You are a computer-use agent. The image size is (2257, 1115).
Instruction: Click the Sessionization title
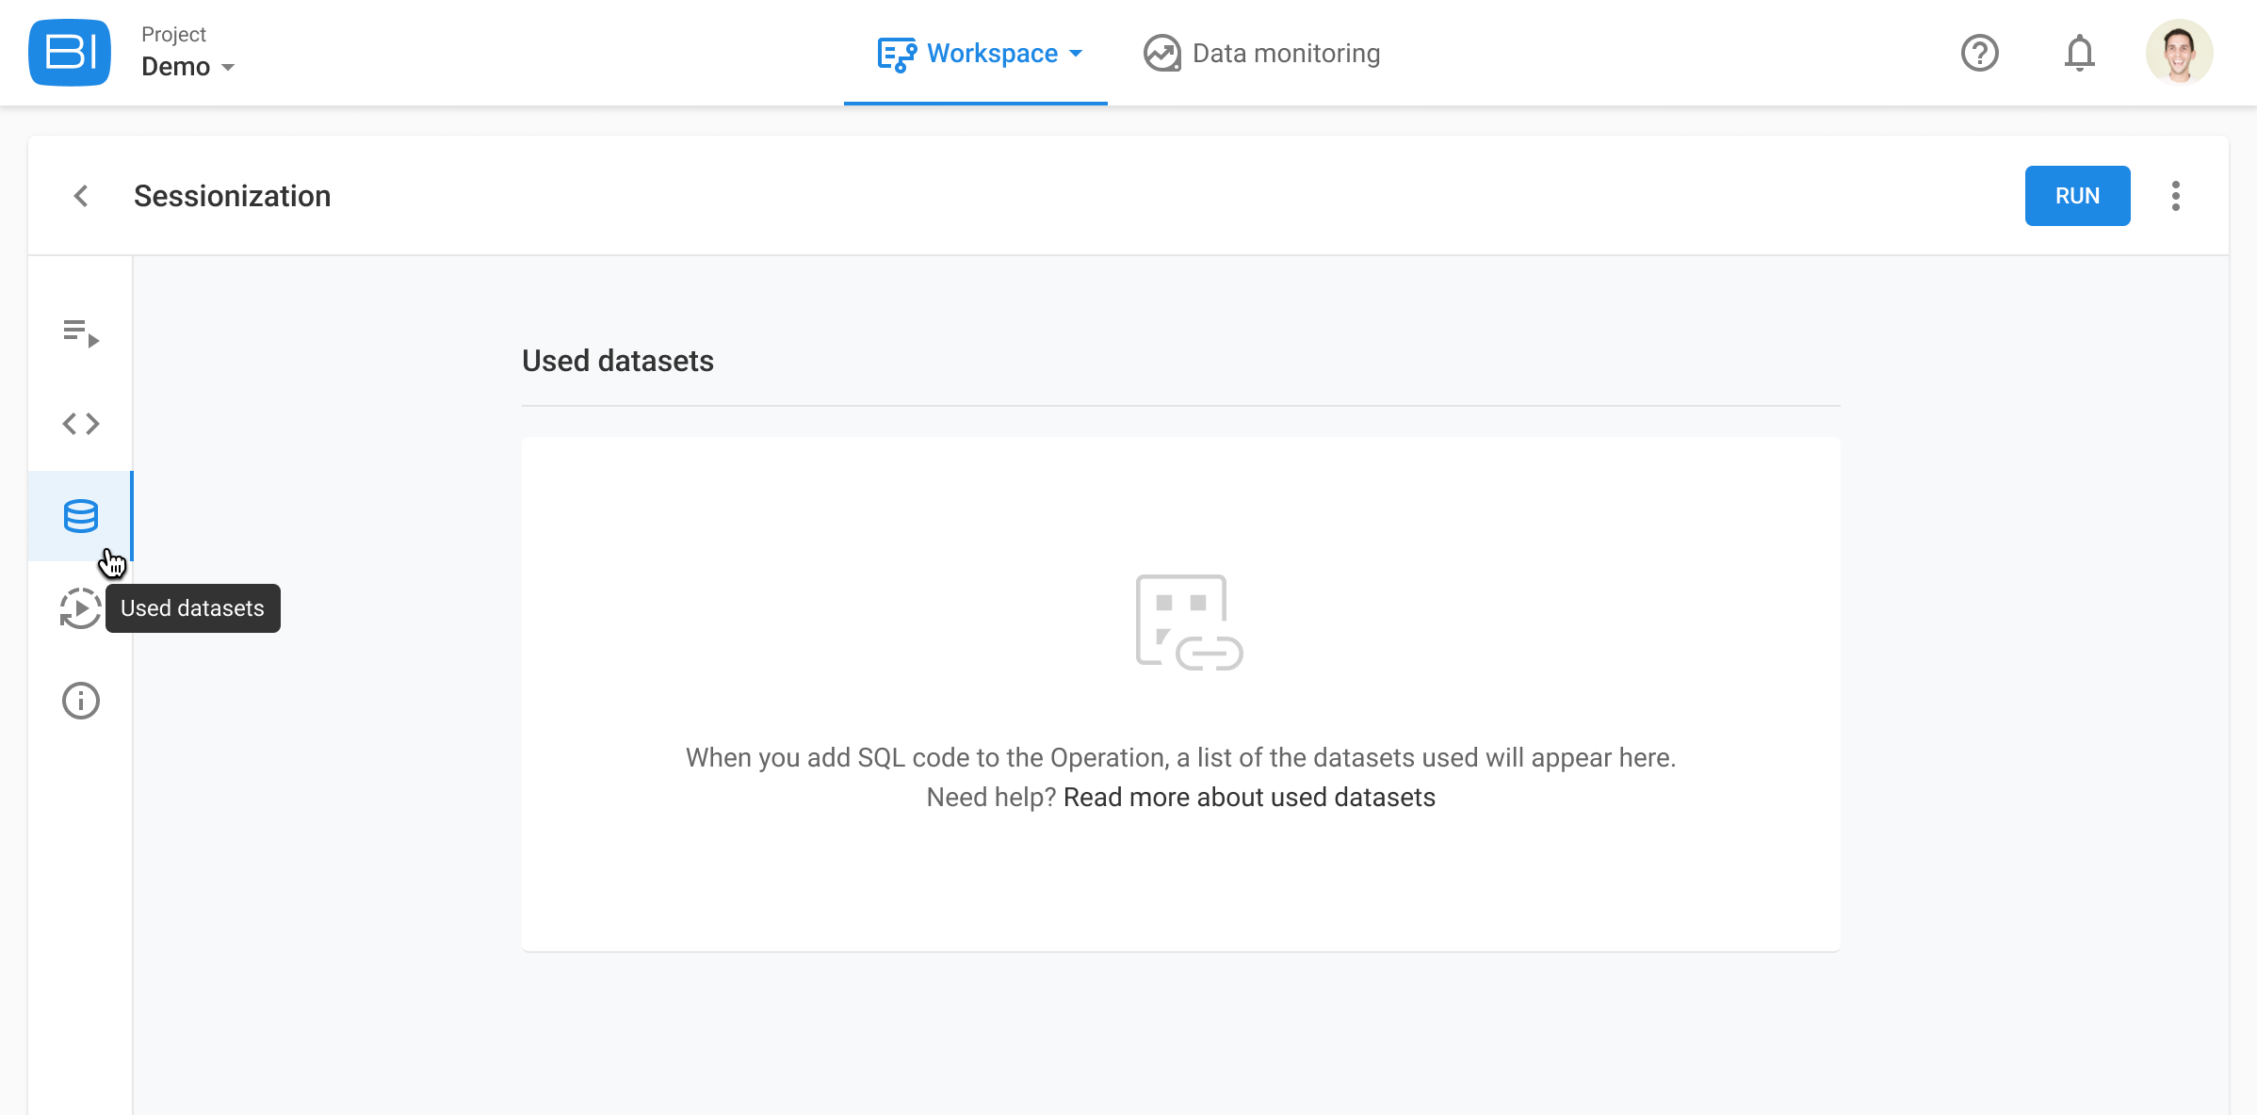click(233, 196)
